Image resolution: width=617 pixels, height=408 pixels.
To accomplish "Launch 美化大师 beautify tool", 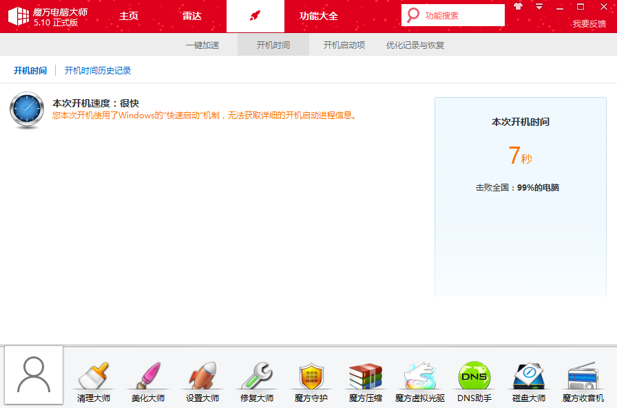I will (147, 382).
